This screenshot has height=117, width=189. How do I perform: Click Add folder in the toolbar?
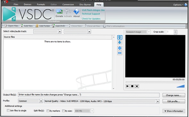43,26
